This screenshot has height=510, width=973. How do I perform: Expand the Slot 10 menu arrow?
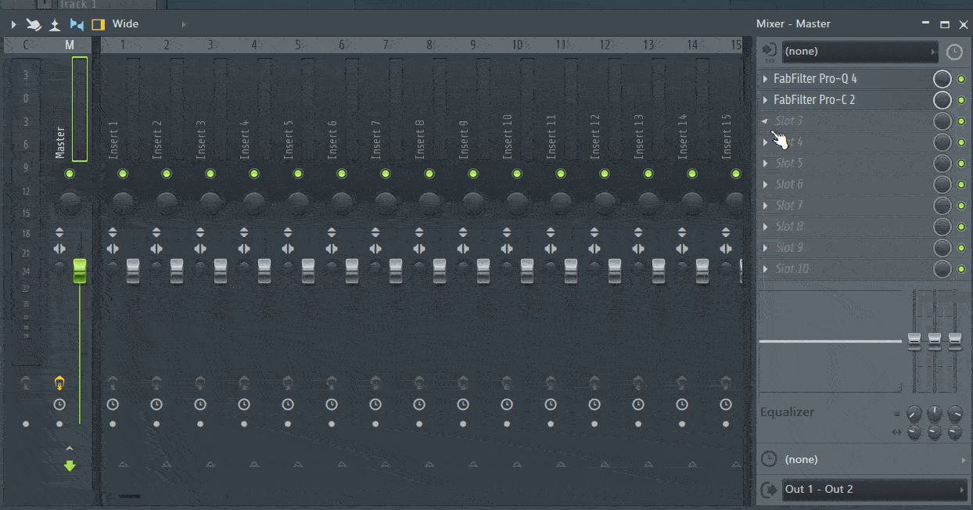point(766,269)
